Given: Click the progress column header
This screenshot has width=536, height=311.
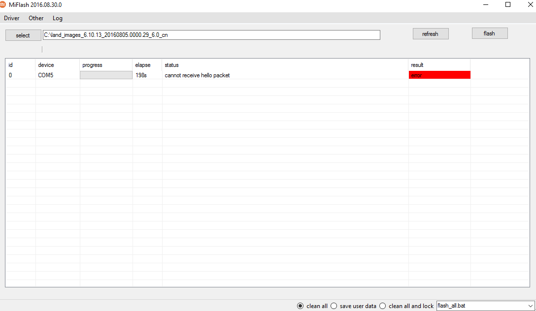Looking at the screenshot, I should pos(106,65).
